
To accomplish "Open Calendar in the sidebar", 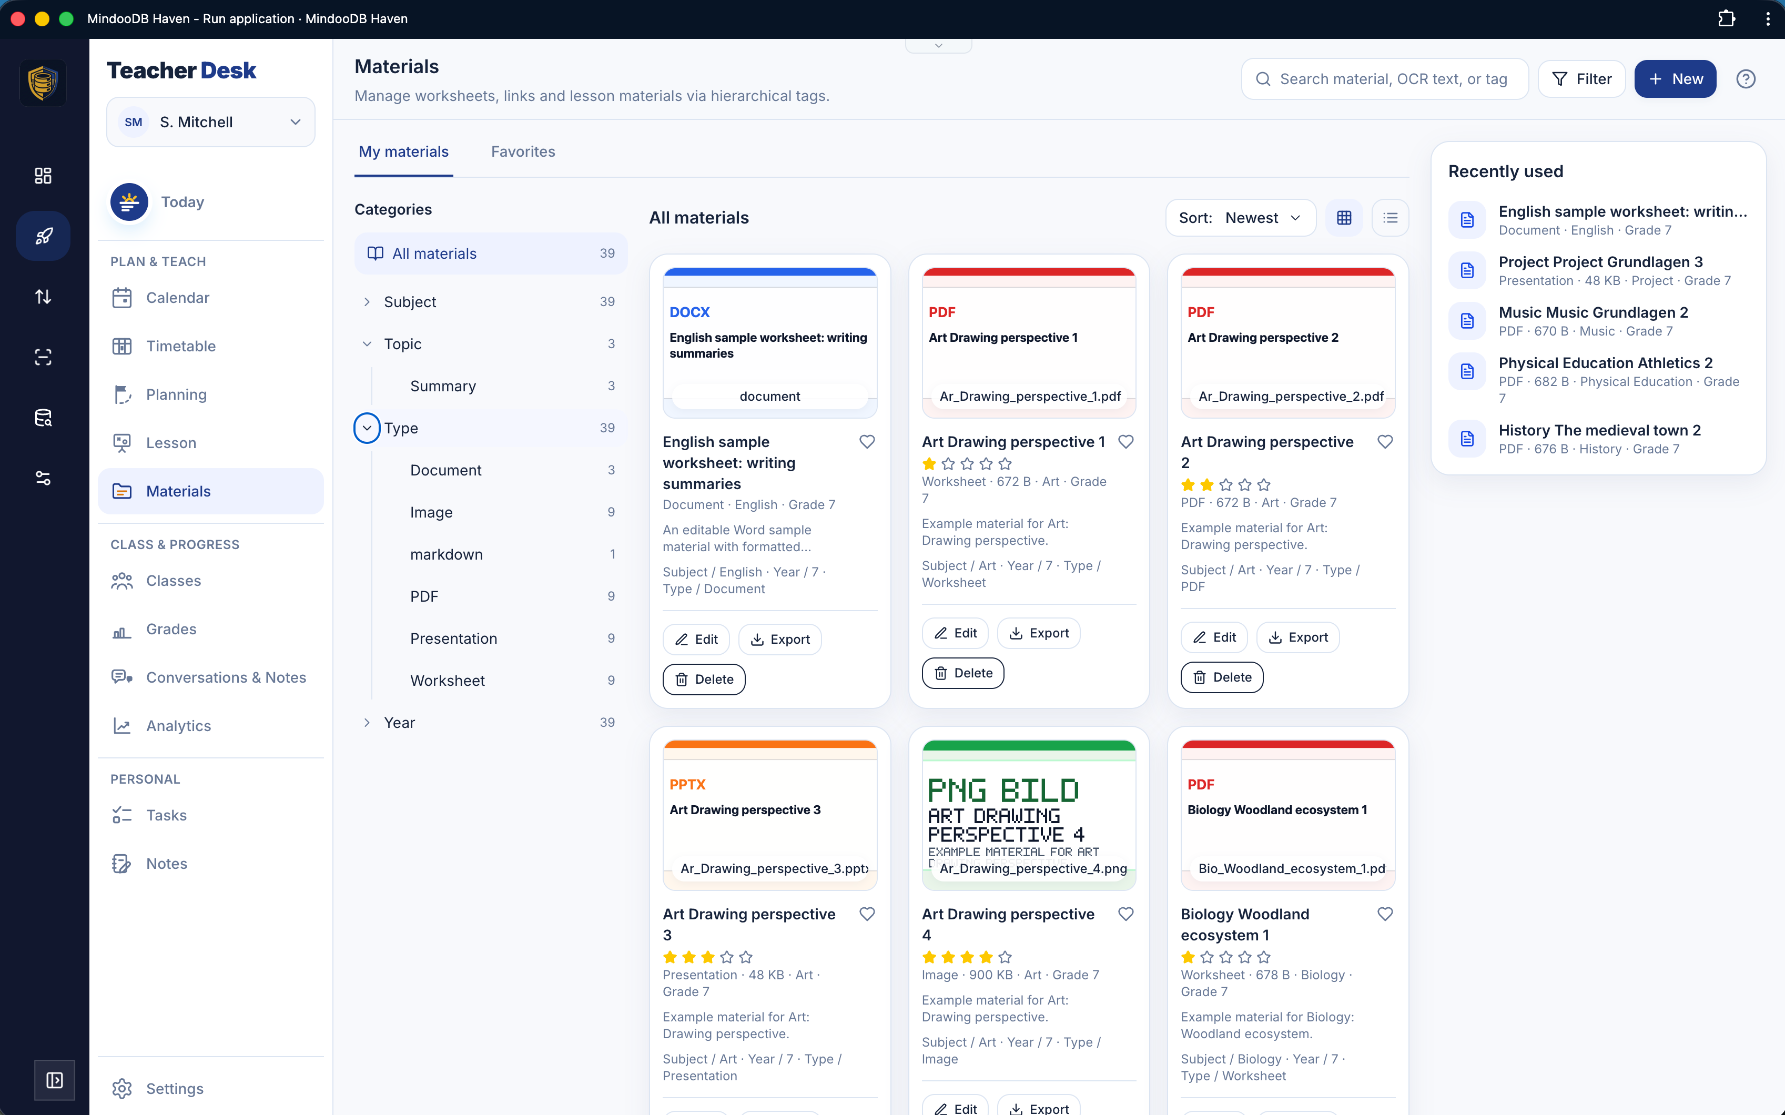I will click(x=211, y=297).
